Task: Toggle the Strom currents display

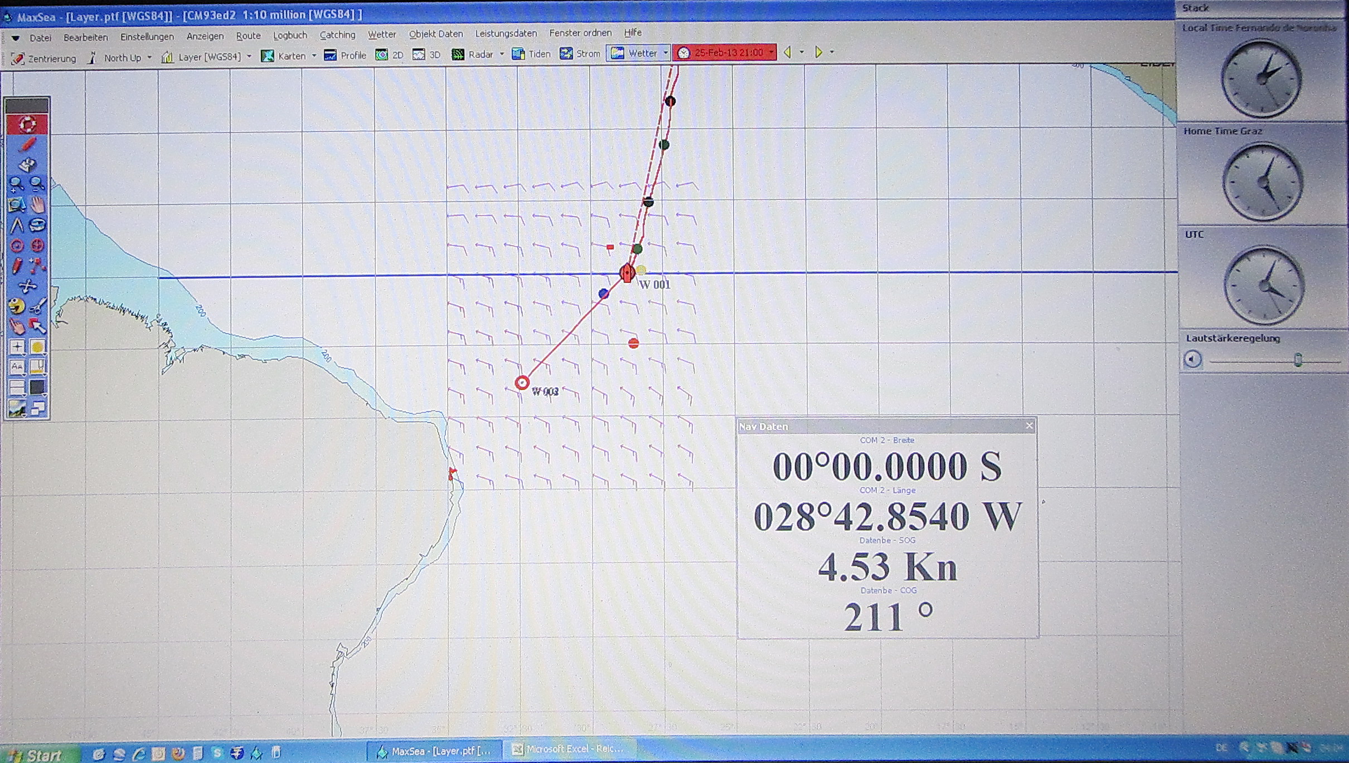Action: (580, 54)
